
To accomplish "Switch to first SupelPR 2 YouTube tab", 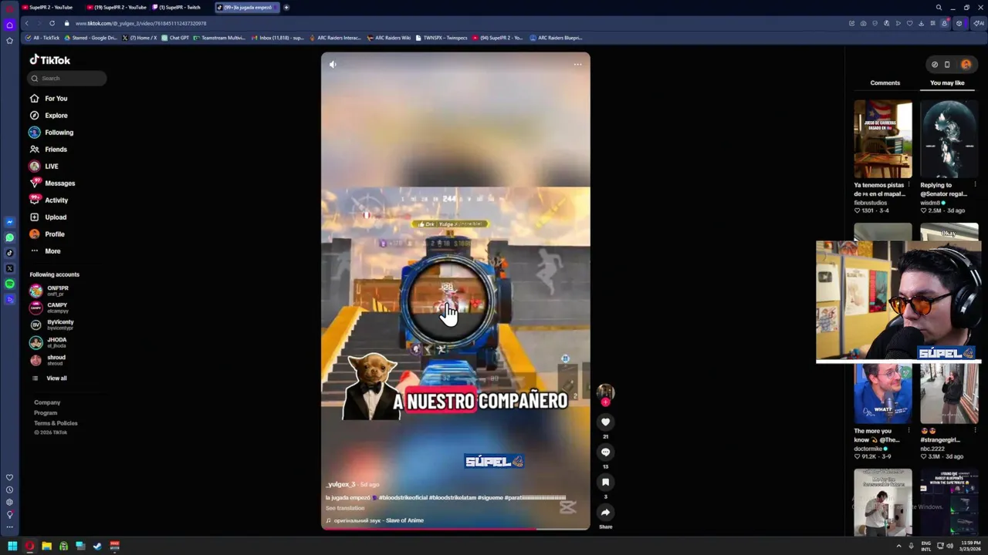I will tap(50, 8).
